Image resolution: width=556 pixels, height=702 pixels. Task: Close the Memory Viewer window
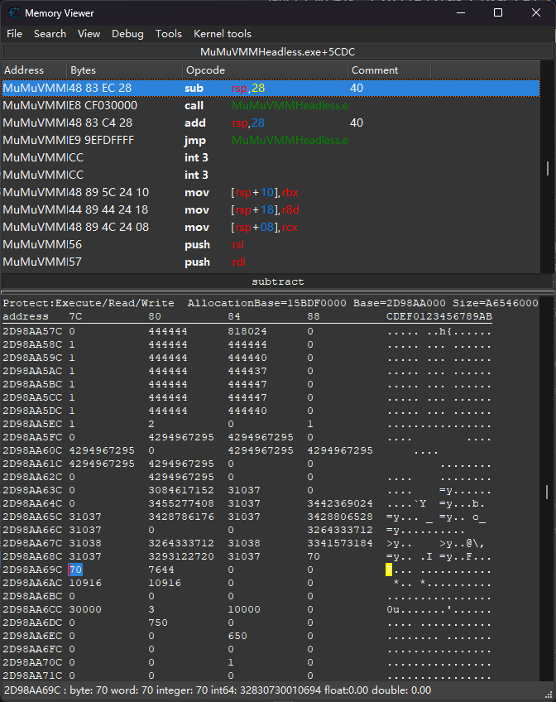(536, 13)
